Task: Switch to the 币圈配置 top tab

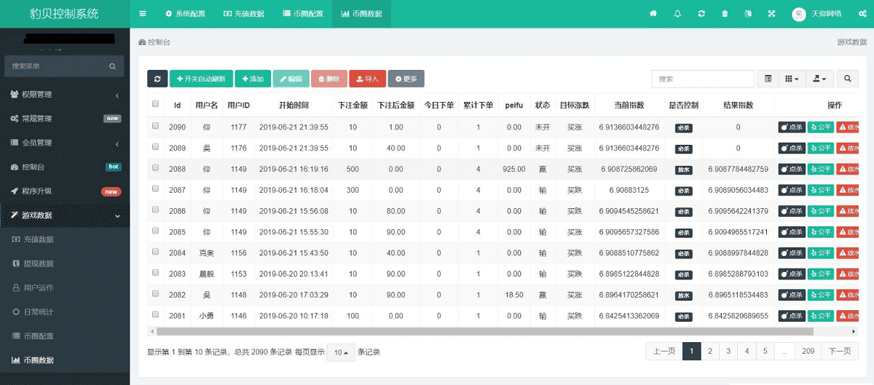Action: 303,14
